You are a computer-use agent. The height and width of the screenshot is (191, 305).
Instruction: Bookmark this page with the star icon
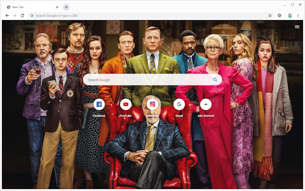270,15
